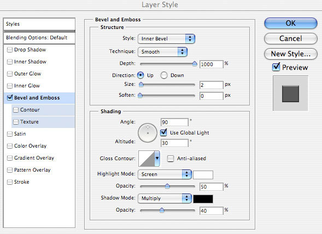Click the Shadow Opacity field showing 40
322x234 pixels.
coord(212,211)
